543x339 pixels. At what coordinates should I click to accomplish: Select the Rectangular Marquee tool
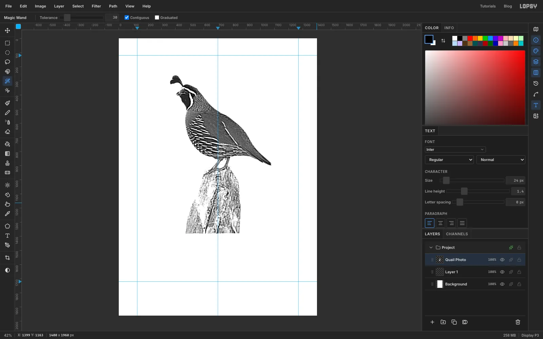pyautogui.click(x=7, y=43)
